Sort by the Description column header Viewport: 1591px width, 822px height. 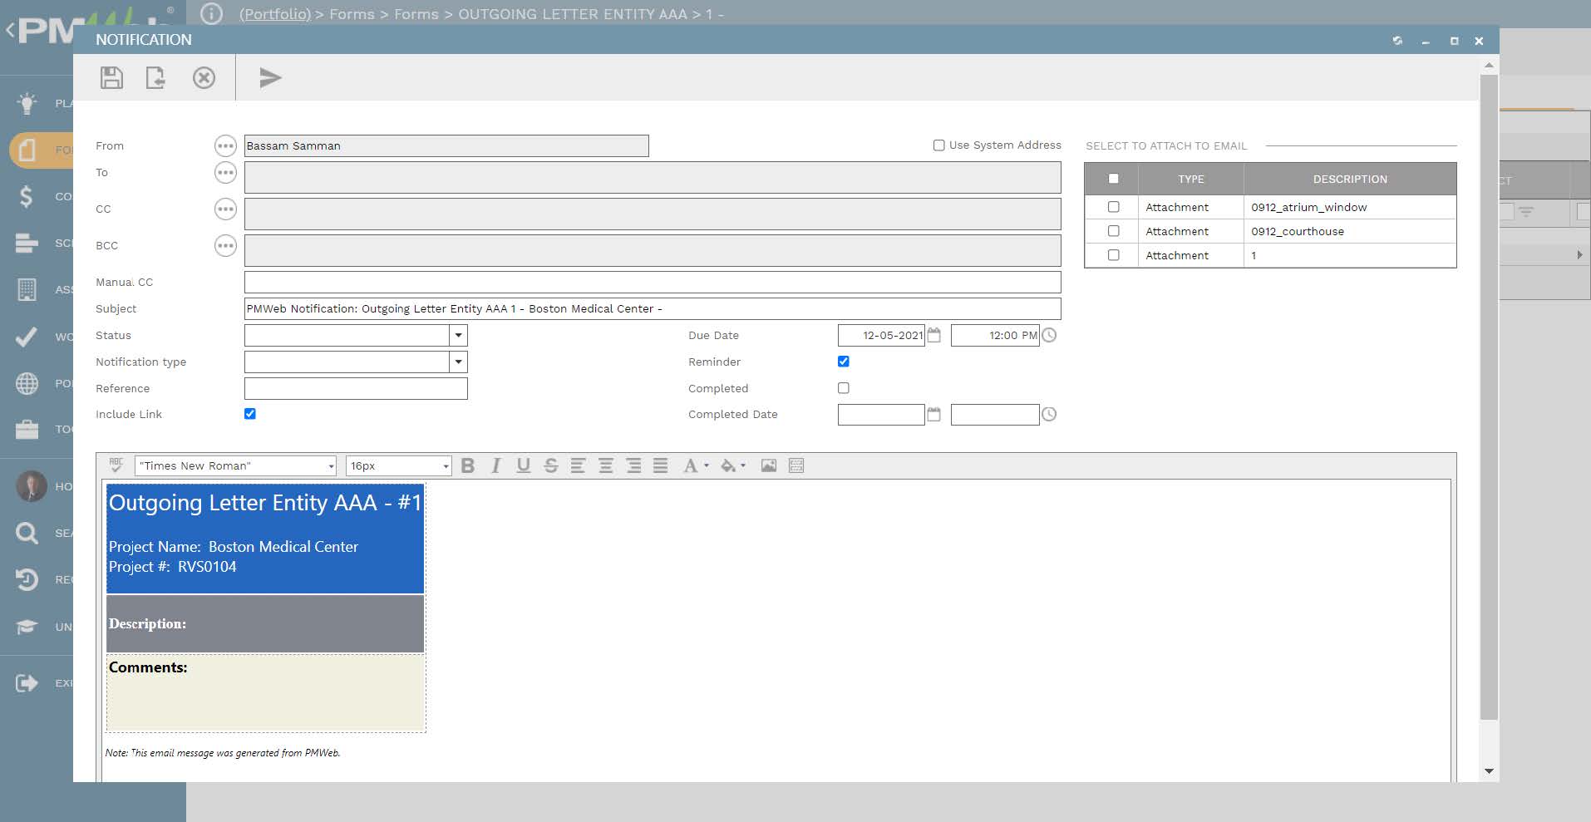pos(1349,180)
